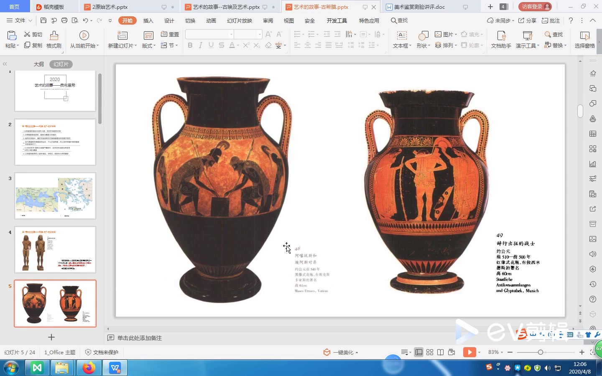Click the undo arrow icon

[85, 20]
